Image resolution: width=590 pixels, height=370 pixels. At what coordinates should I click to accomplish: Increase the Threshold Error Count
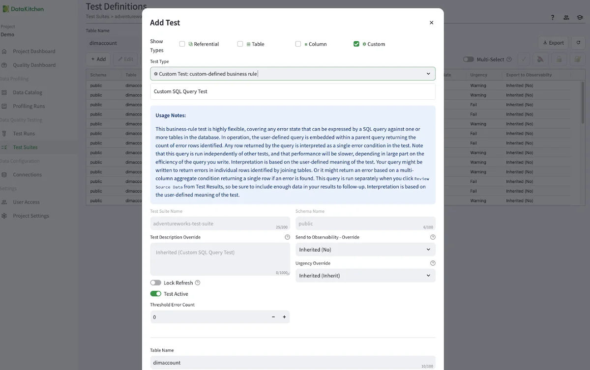coord(284,317)
